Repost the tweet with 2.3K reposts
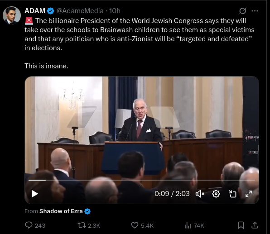270x234 pixels. coord(89,225)
